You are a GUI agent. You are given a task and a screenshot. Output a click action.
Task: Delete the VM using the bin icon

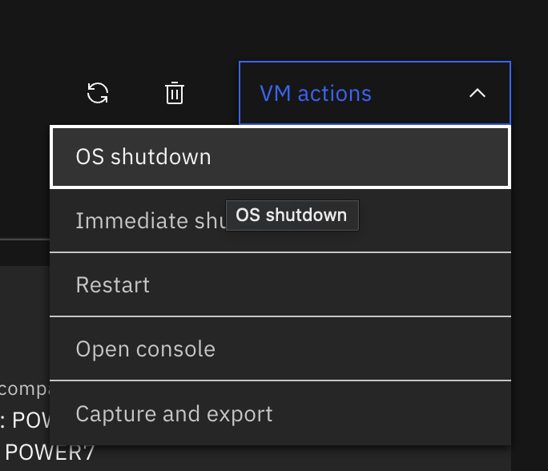coord(175,93)
